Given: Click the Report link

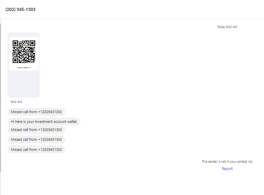Looking at the screenshot, I should [x=227, y=169].
